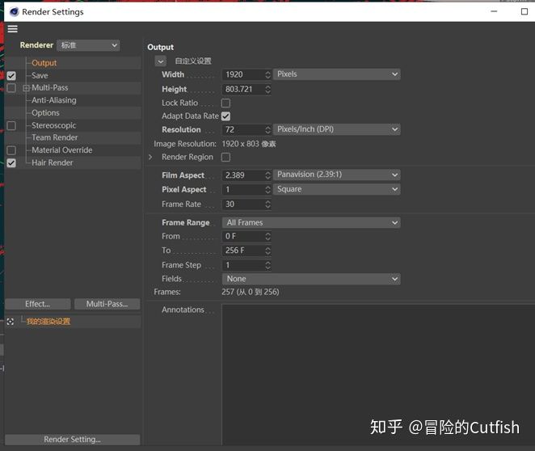Enable the Lock Ratio checkbox
The height and width of the screenshot is (451, 535).
click(225, 103)
